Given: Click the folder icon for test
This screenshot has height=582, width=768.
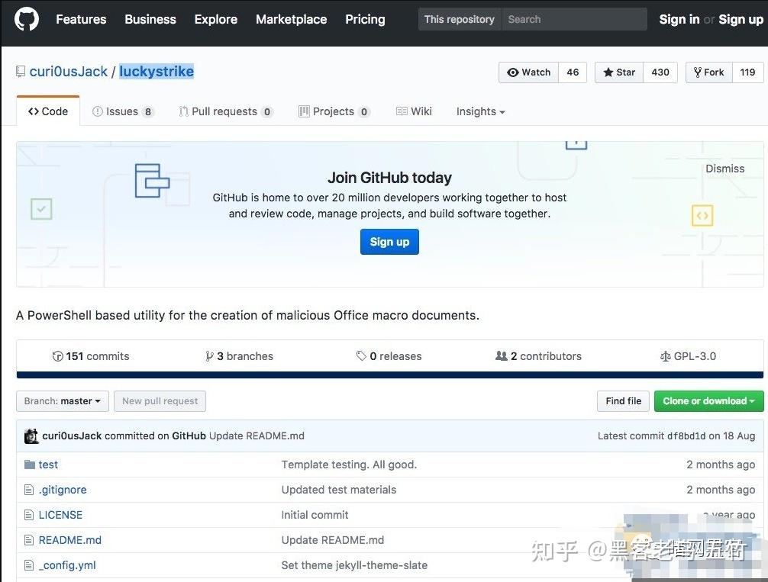Looking at the screenshot, I should 30,464.
